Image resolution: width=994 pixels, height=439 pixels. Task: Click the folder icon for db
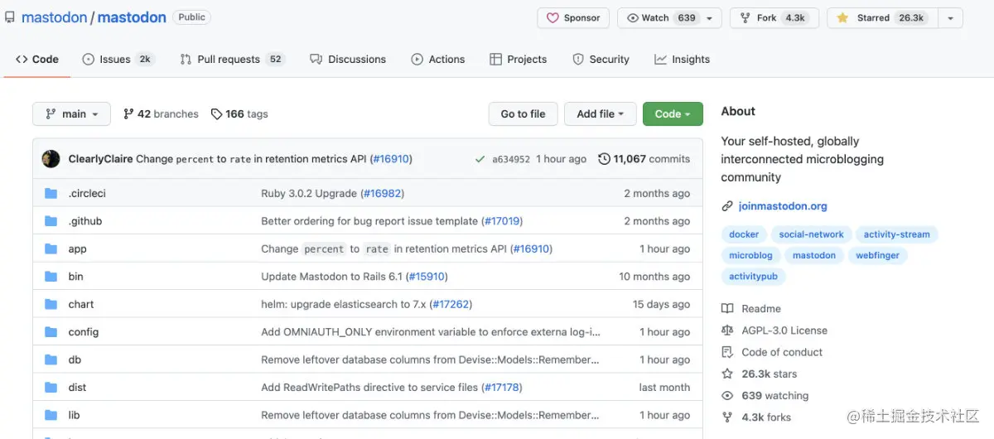point(51,359)
